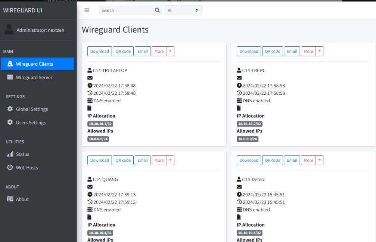The width and height of the screenshot is (376, 242).
Task: Click the 10.10.10.4/32 IP badge
Action: (x=100, y=233)
